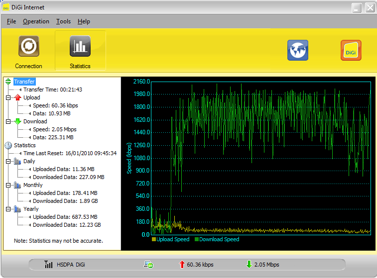Click the green download arrow in status bar
The image size is (377, 278).
coord(249,265)
